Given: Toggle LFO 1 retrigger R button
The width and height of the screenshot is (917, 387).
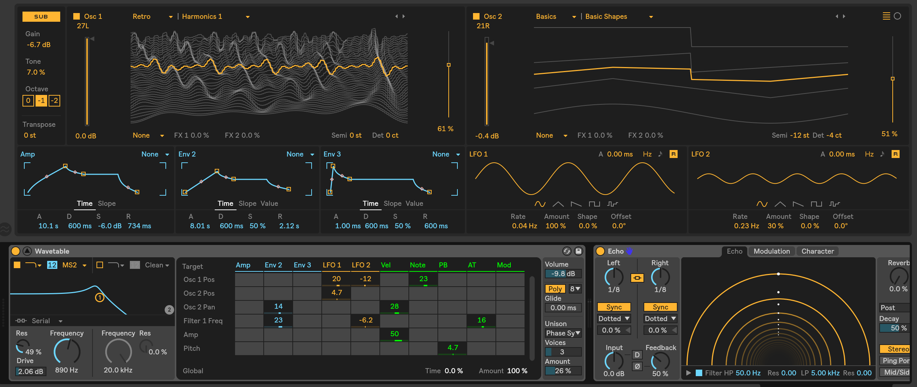Looking at the screenshot, I should (674, 154).
